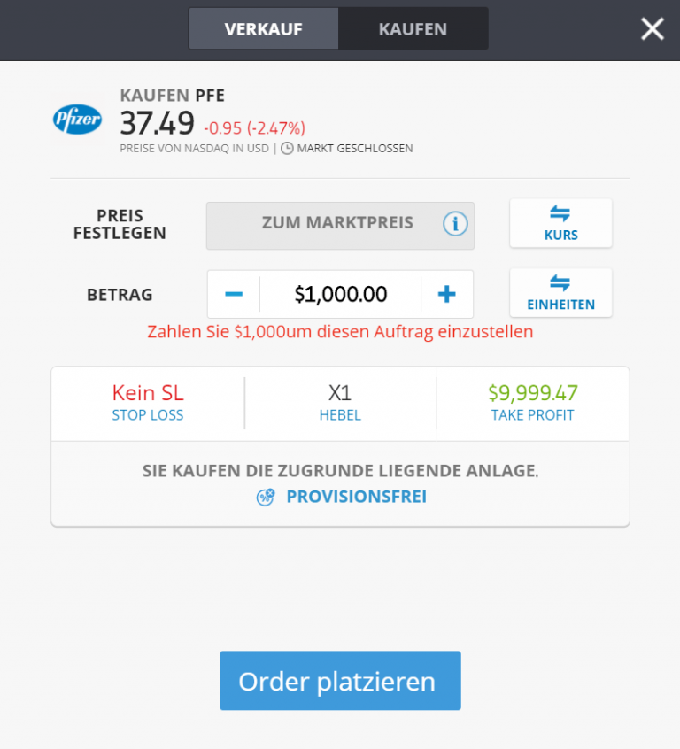Toggle to KURS price mode
Viewport: 680px width, 749px height.
(560, 223)
